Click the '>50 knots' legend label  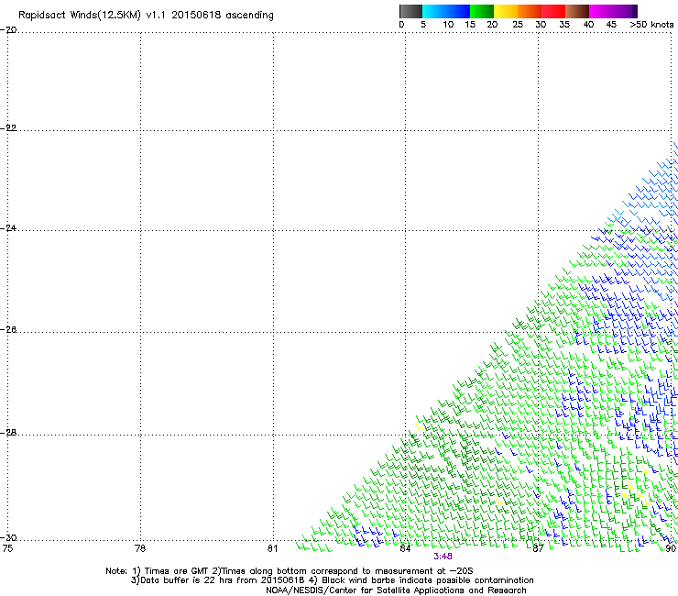point(651,25)
